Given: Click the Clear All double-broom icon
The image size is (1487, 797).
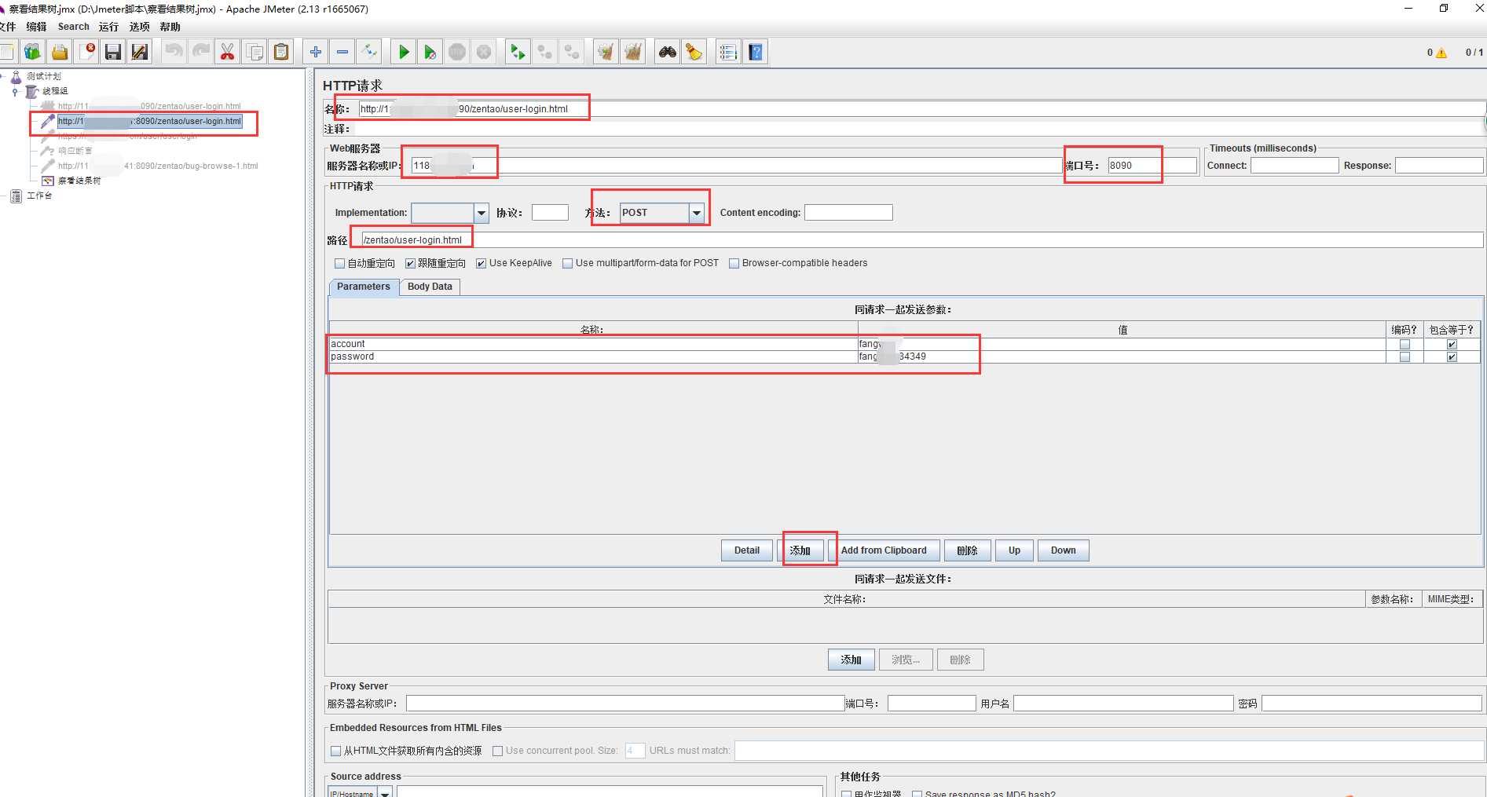Looking at the screenshot, I should [632, 53].
